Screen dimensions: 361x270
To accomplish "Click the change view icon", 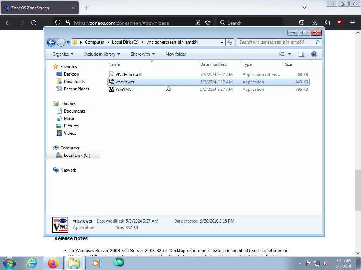I will tap(282, 54).
